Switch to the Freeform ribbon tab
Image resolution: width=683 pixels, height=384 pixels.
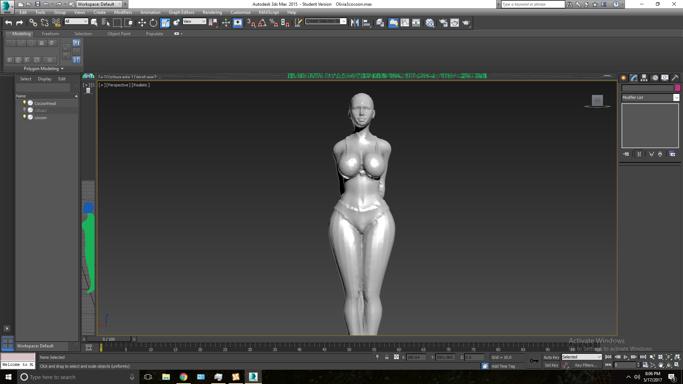51,34
